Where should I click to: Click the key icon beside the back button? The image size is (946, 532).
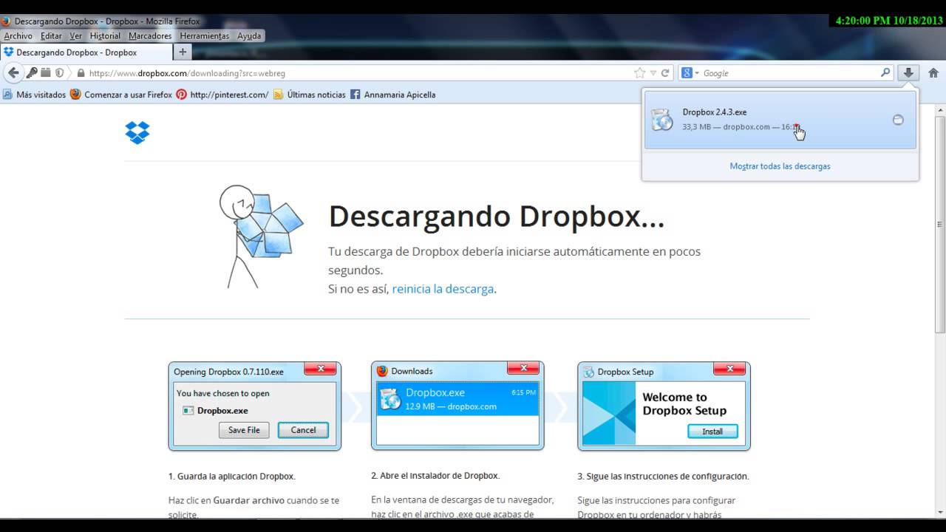32,73
